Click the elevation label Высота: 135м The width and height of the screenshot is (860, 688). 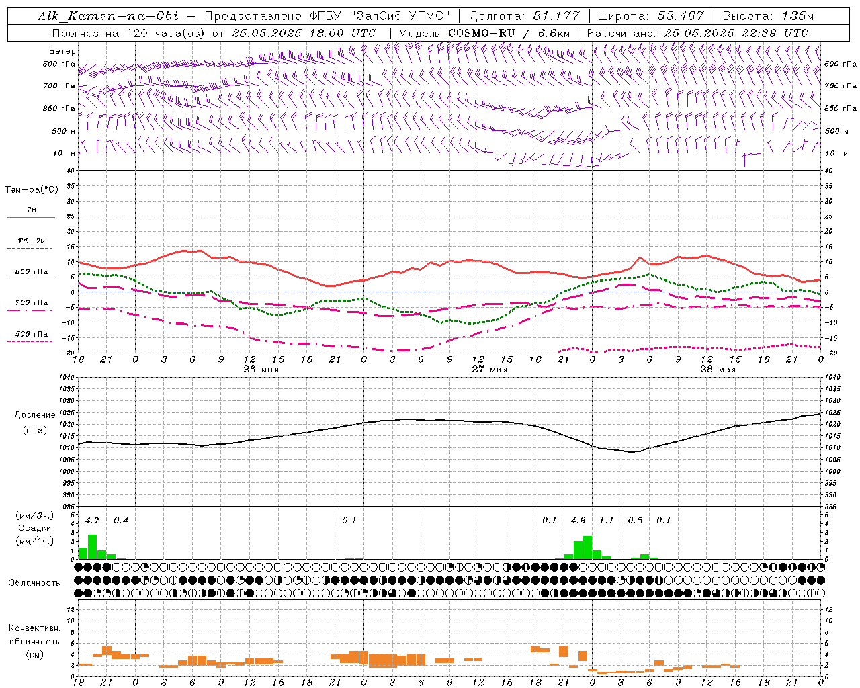click(768, 16)
